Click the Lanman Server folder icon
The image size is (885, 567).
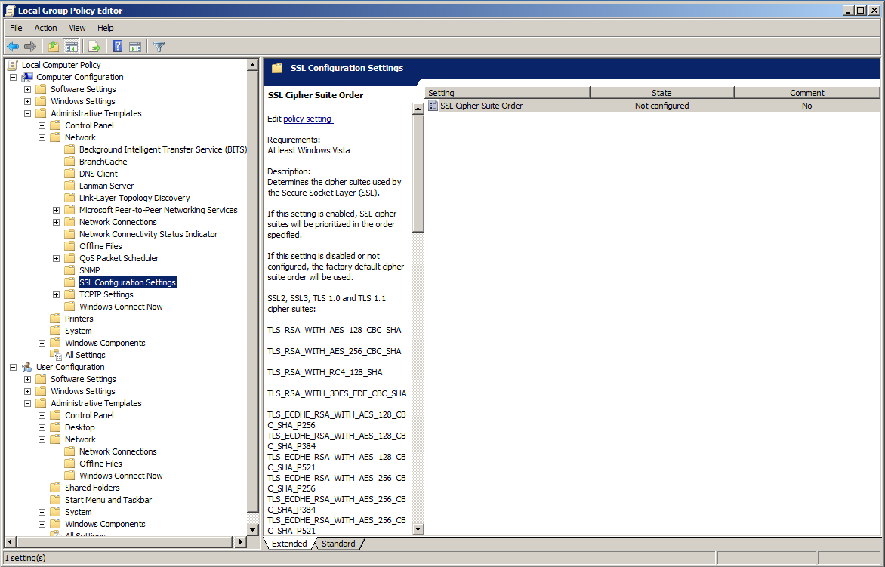pyautogui.click(x=69, y=186)
